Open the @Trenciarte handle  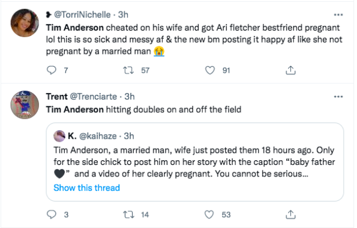(94, 97)
